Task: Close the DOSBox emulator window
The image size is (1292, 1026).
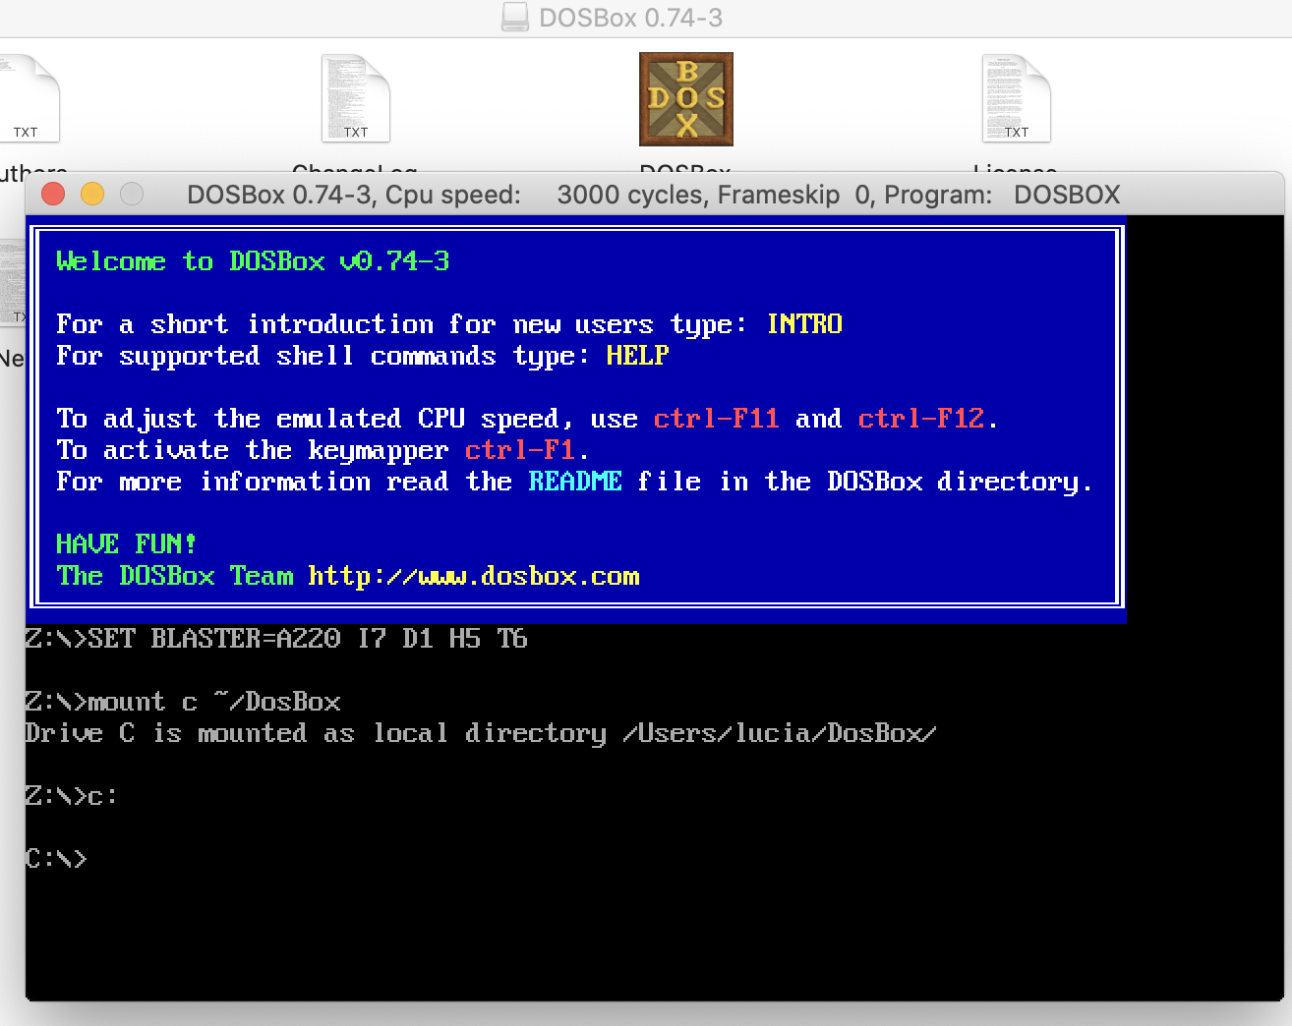Action: click(x=53, y=195)
